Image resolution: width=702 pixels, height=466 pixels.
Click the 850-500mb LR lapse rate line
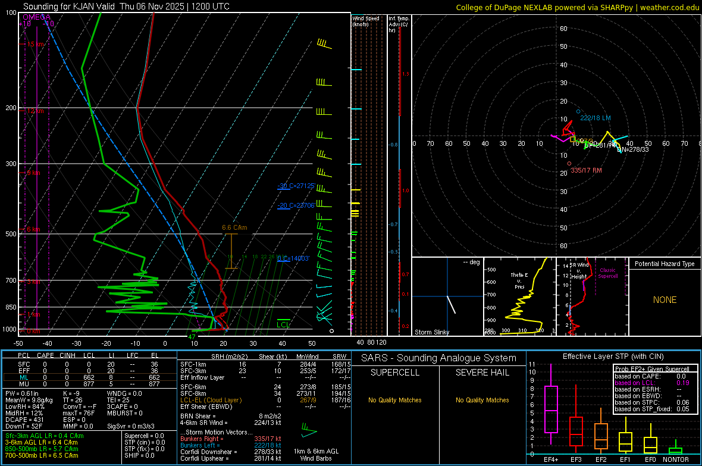[42, 449]
